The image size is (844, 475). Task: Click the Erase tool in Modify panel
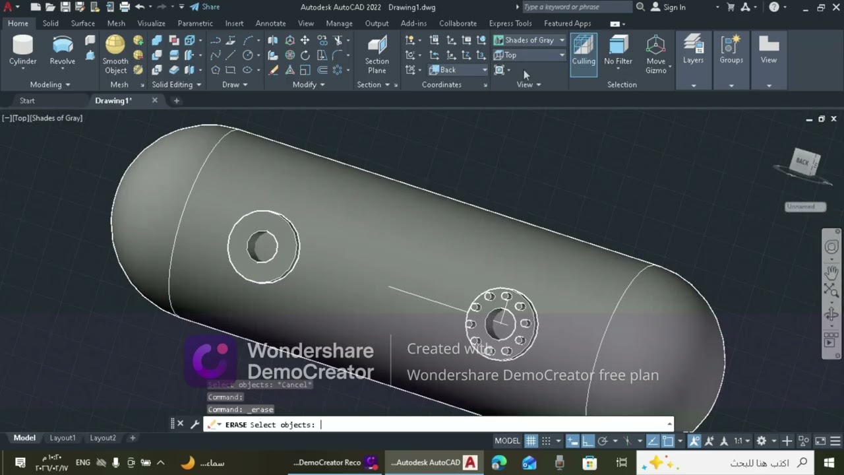[274, 70]
